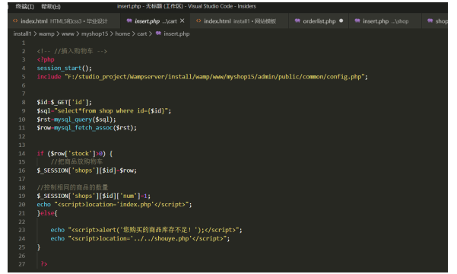Switch to the index.html install1 tab
This screenshot has width=457, height=274.
pos(240,21)
